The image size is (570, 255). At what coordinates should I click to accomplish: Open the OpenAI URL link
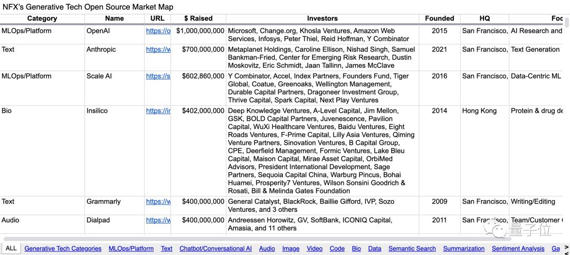click(158, 31)
